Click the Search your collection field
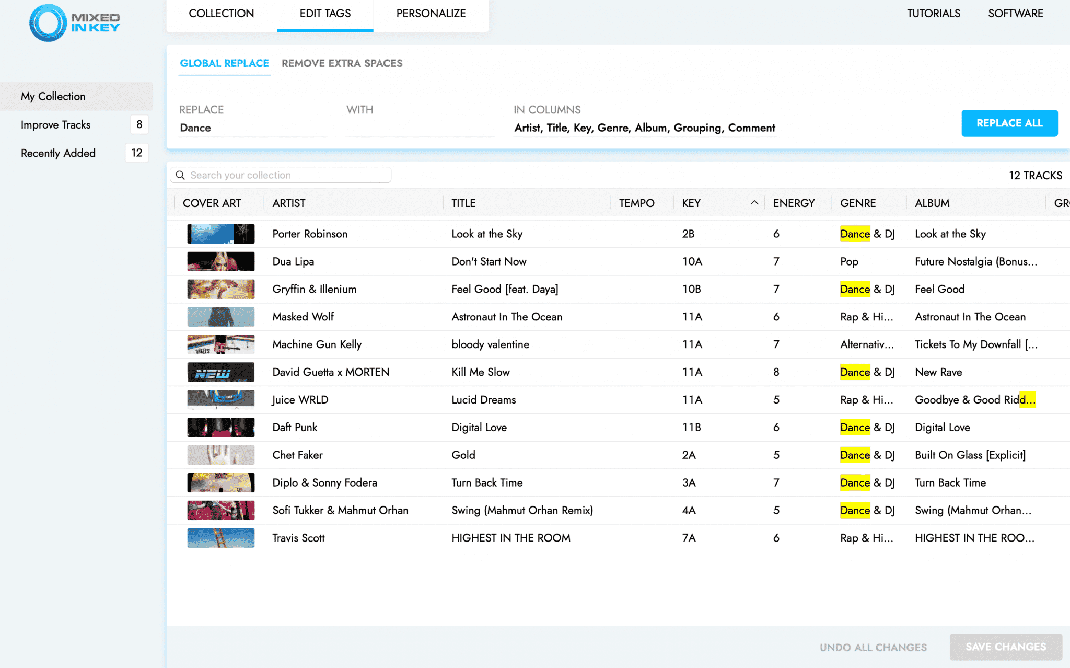 coord(287,175)
